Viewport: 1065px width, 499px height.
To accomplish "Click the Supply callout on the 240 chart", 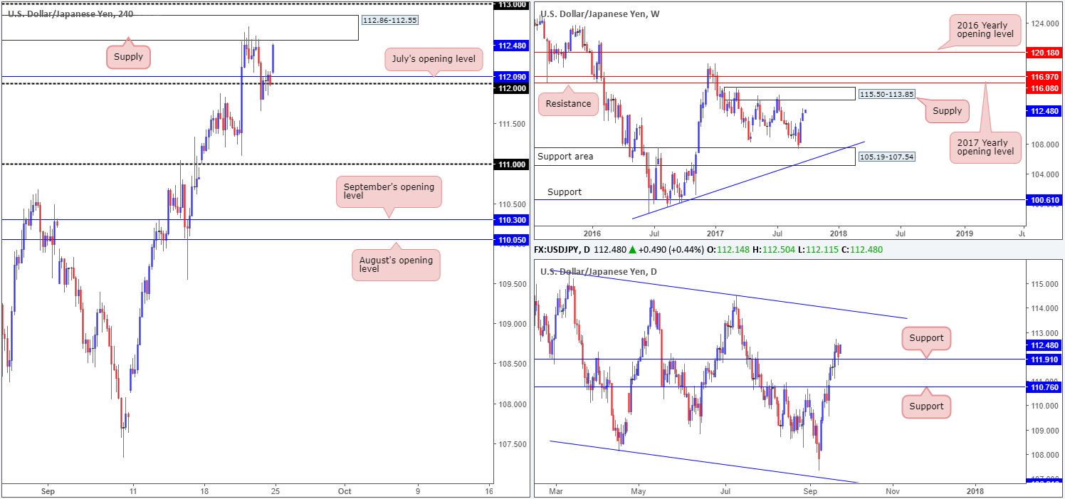I will [129, 57].
